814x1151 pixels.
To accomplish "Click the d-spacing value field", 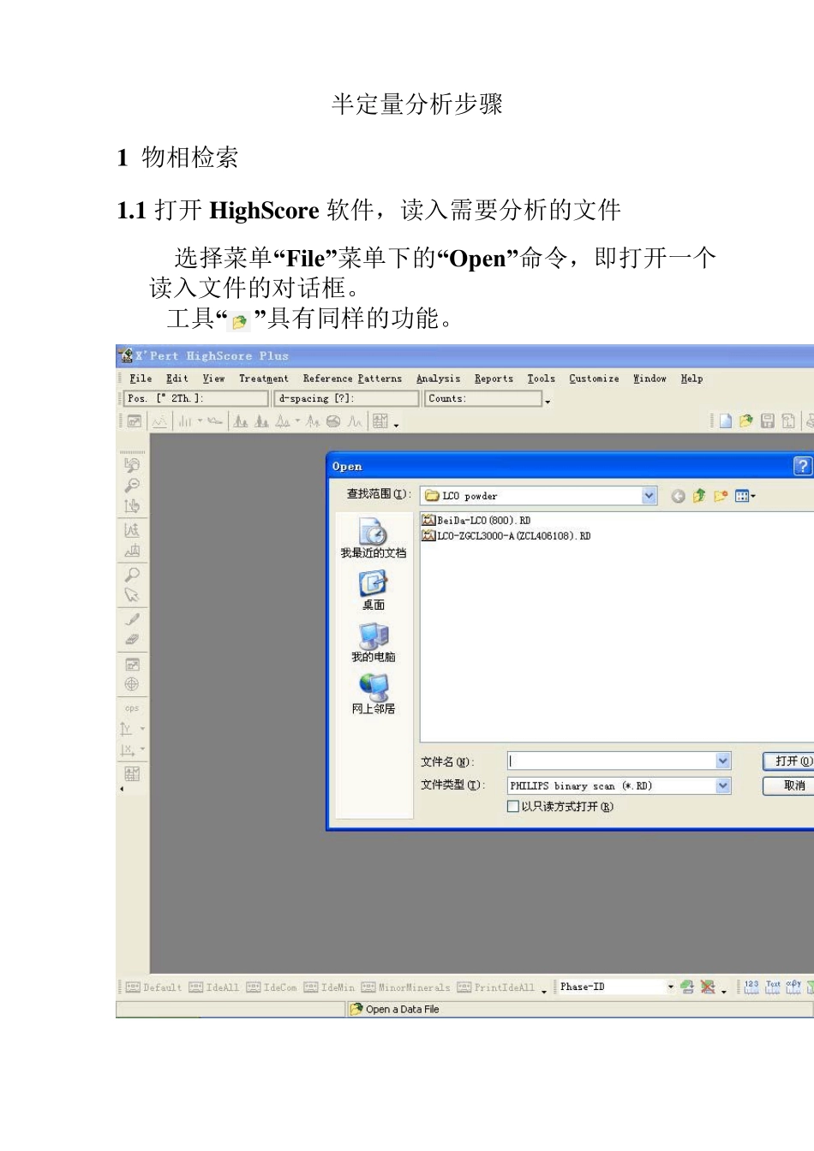I will pos(346,398).
